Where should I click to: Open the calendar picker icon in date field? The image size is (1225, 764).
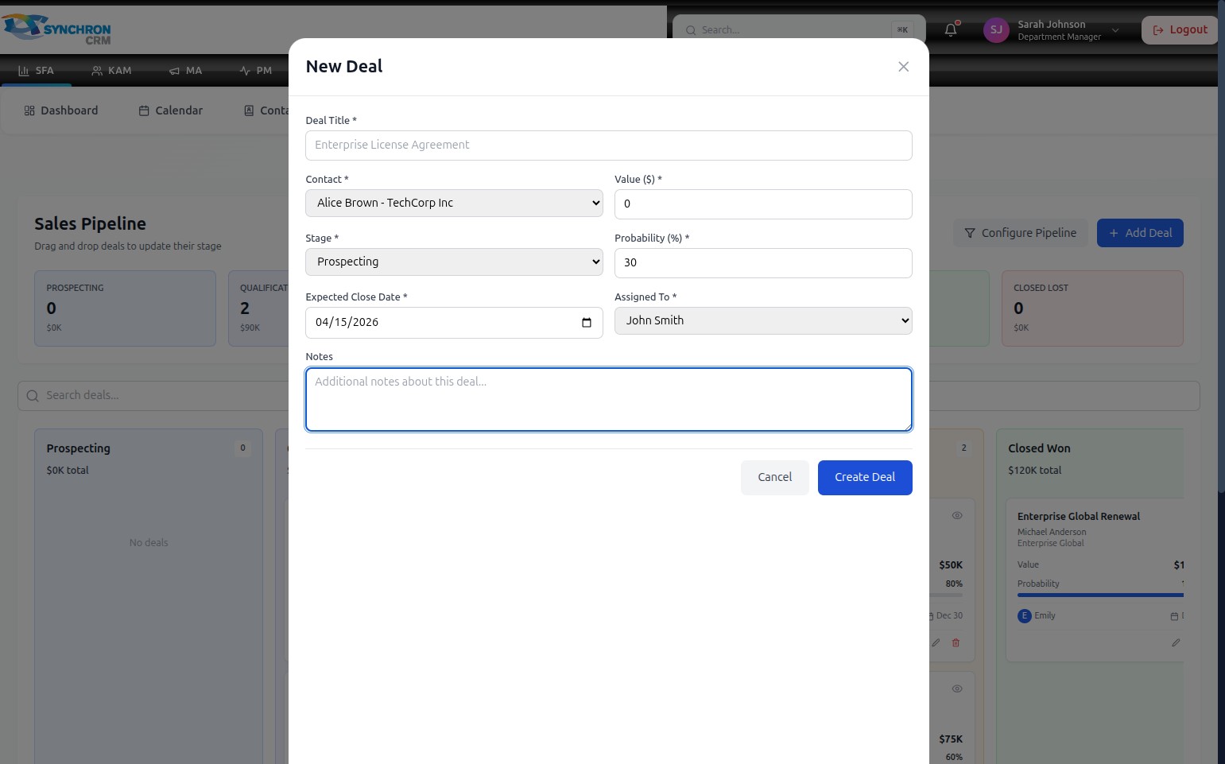coord(586,323)
